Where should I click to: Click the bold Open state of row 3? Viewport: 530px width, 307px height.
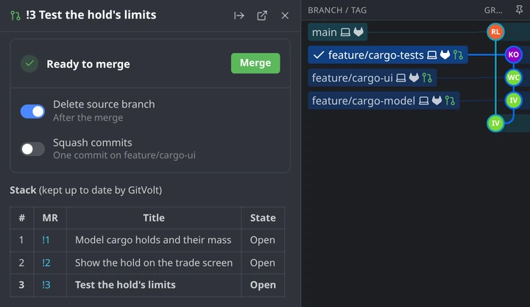tap(263, 285)
